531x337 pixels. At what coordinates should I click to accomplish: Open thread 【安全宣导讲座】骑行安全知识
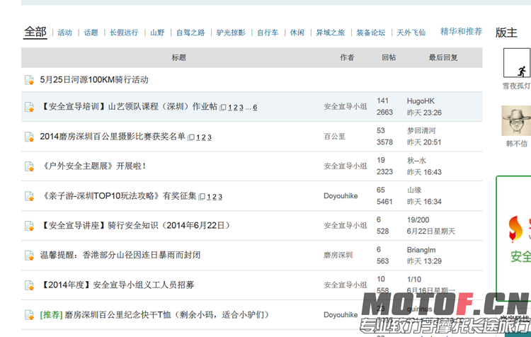point(135,226)
